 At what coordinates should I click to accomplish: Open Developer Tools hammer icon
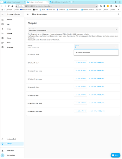coord(3,139)
